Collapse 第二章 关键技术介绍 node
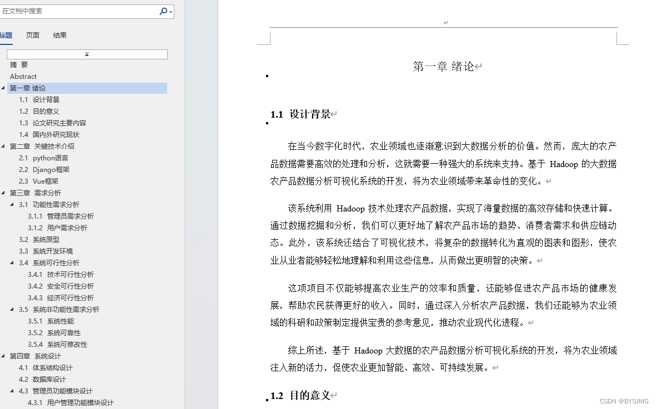This screenshot has width=657, height=409. [3, 146]
